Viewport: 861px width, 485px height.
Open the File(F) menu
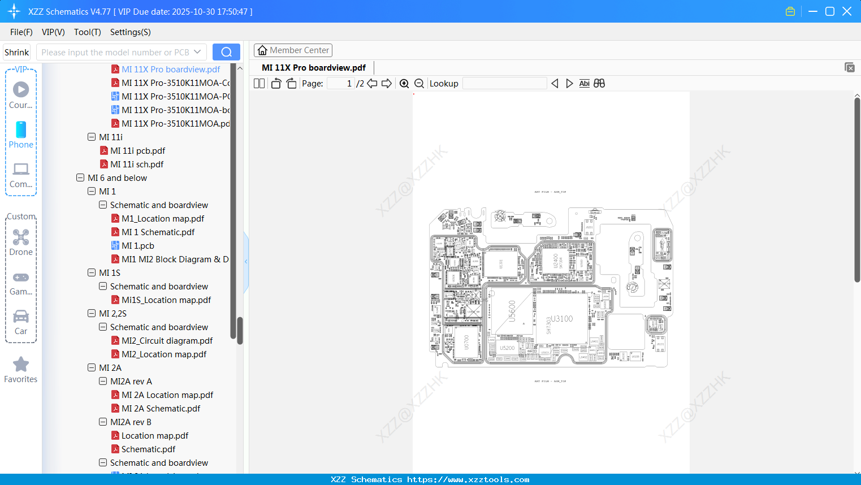click(x=21, y=32)
